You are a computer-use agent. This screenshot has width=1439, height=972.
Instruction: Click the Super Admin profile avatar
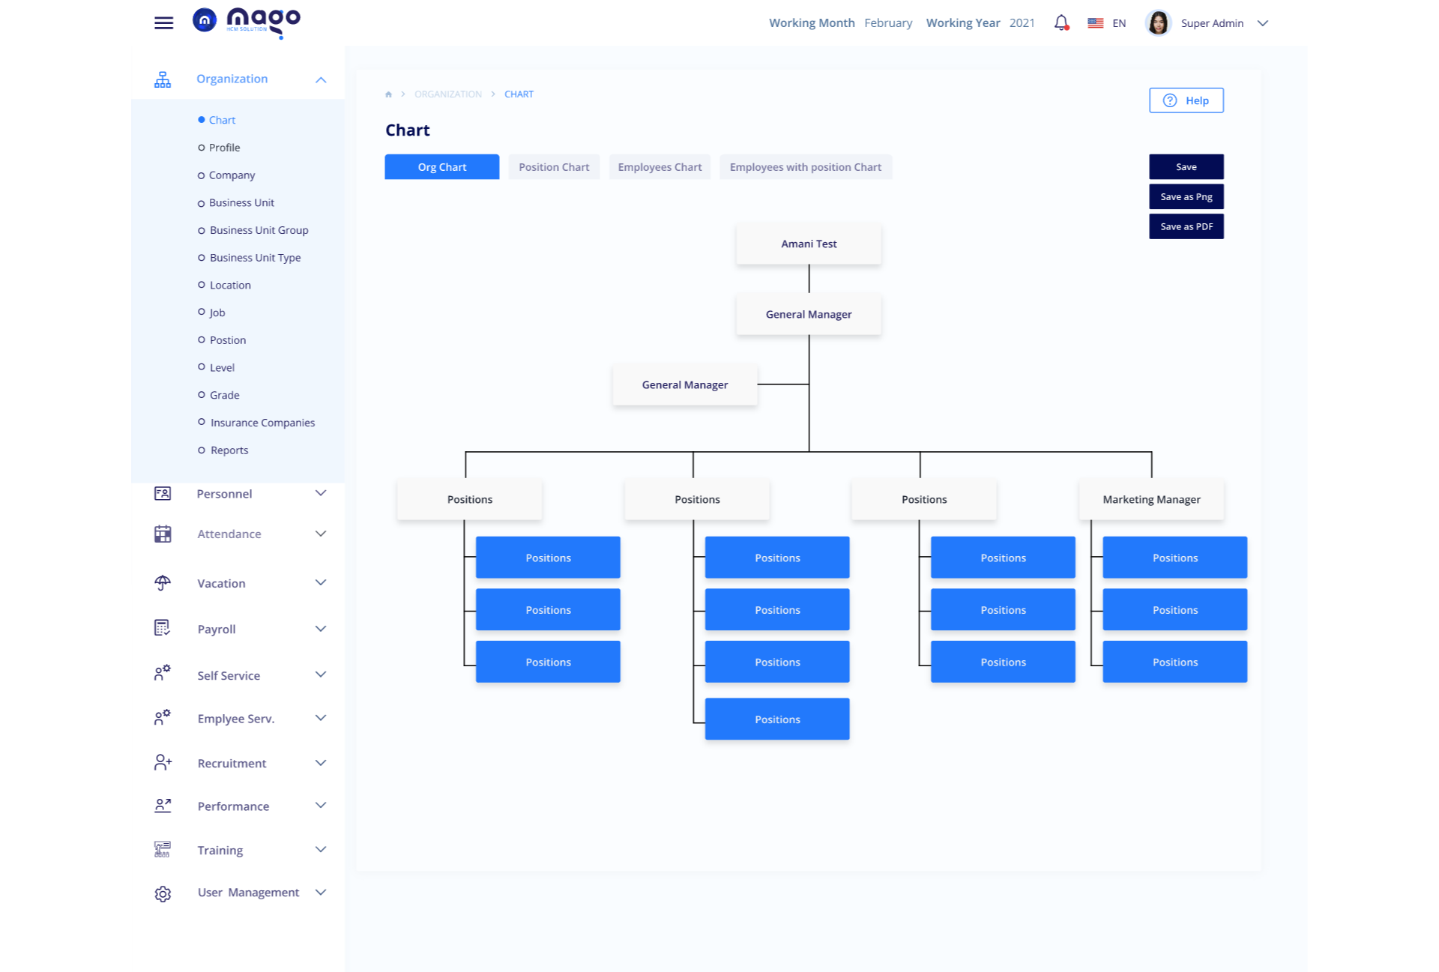tap(1158, 22)
